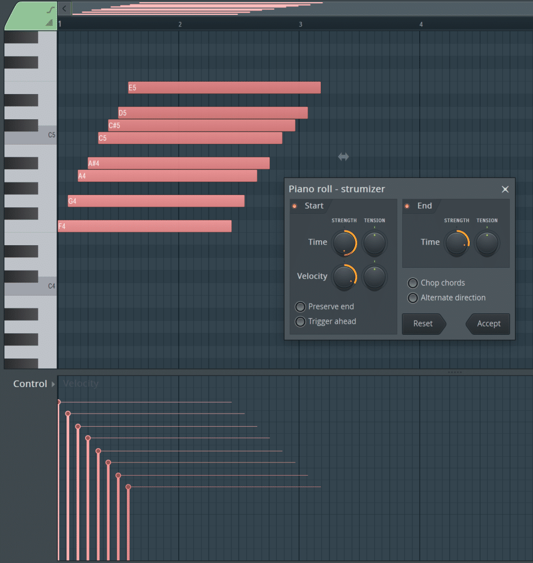Turn on Trigger ahead
The width and height of the screenshot is (533, 563).
301,322
